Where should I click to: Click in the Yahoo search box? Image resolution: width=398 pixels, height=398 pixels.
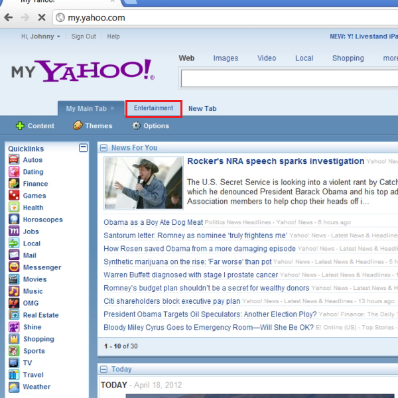289,78
